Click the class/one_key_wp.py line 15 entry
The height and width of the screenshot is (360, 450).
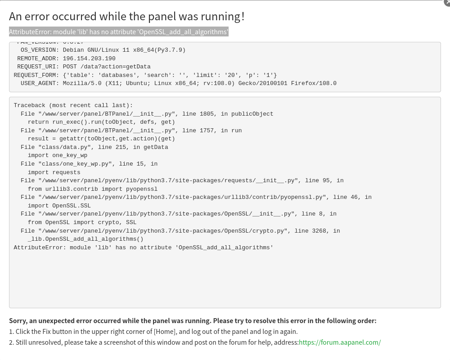pyautogui.click(x=89, y=164)
